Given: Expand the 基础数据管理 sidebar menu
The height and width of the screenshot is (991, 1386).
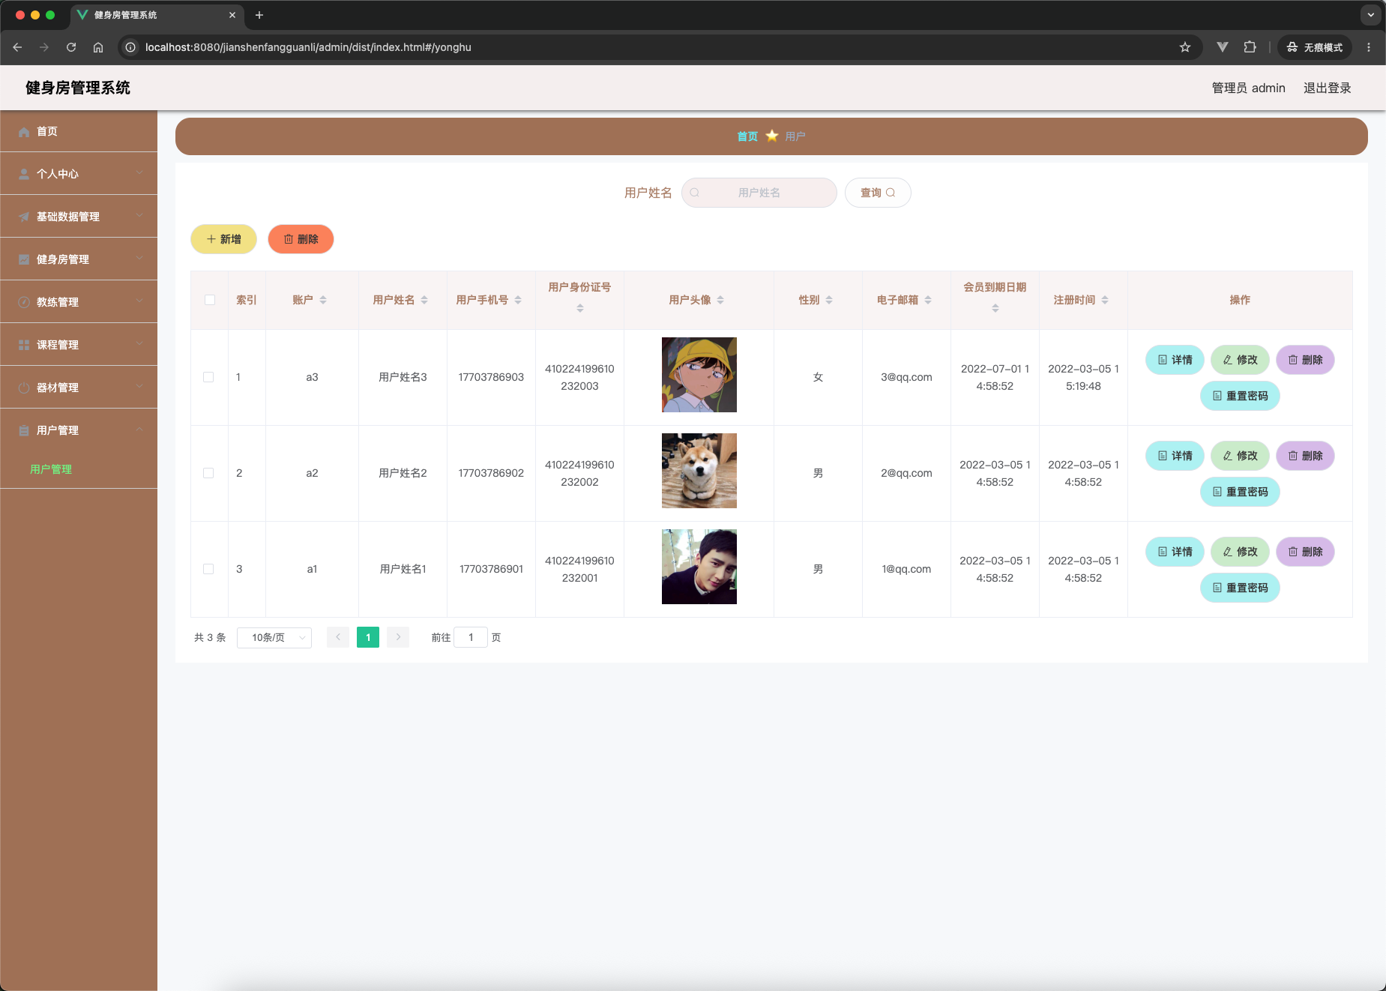Looking at the screenshot, I should [79, 217].
